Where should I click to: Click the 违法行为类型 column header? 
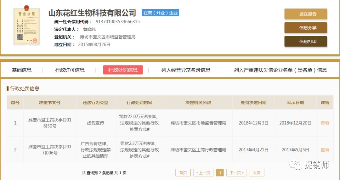(96, 103)
